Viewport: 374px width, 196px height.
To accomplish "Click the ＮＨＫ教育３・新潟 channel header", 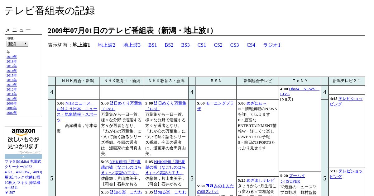I will (x=166, y=81).
